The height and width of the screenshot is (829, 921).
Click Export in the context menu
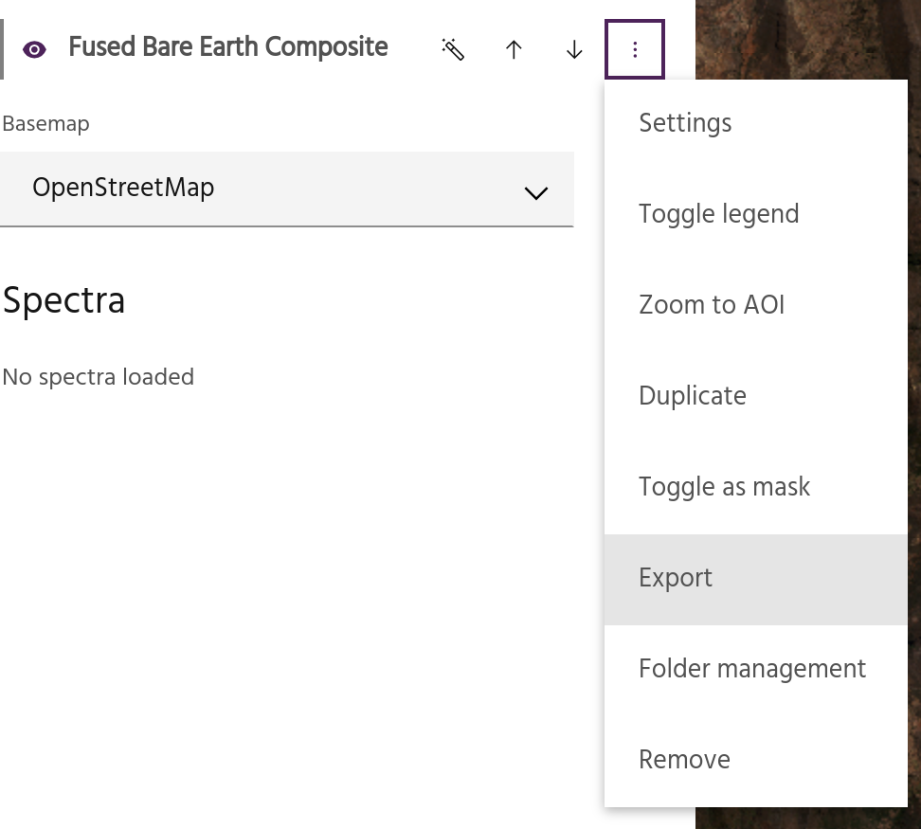pos(676,578)
